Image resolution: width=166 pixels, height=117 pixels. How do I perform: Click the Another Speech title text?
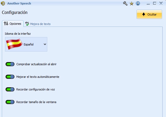19,3
